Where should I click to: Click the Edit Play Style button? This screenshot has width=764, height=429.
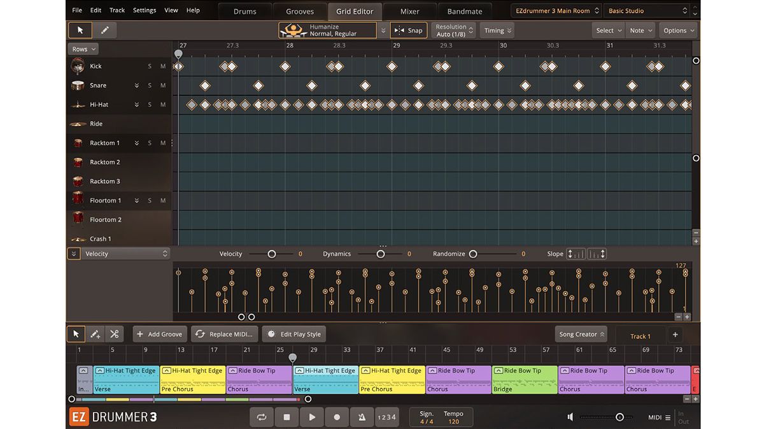point(294,334)
